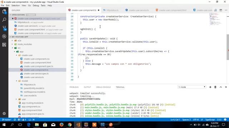
Task: Open the Task View taskbar button
Action: 20,125
